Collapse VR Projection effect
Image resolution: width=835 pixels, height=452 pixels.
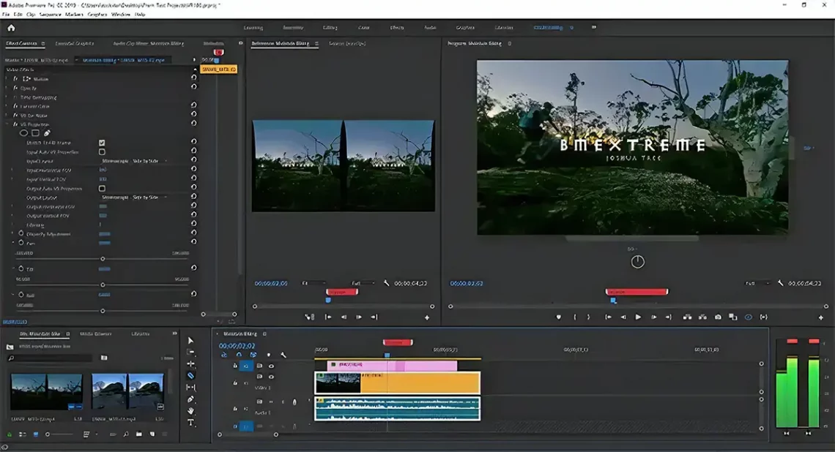tap(7, 124)
